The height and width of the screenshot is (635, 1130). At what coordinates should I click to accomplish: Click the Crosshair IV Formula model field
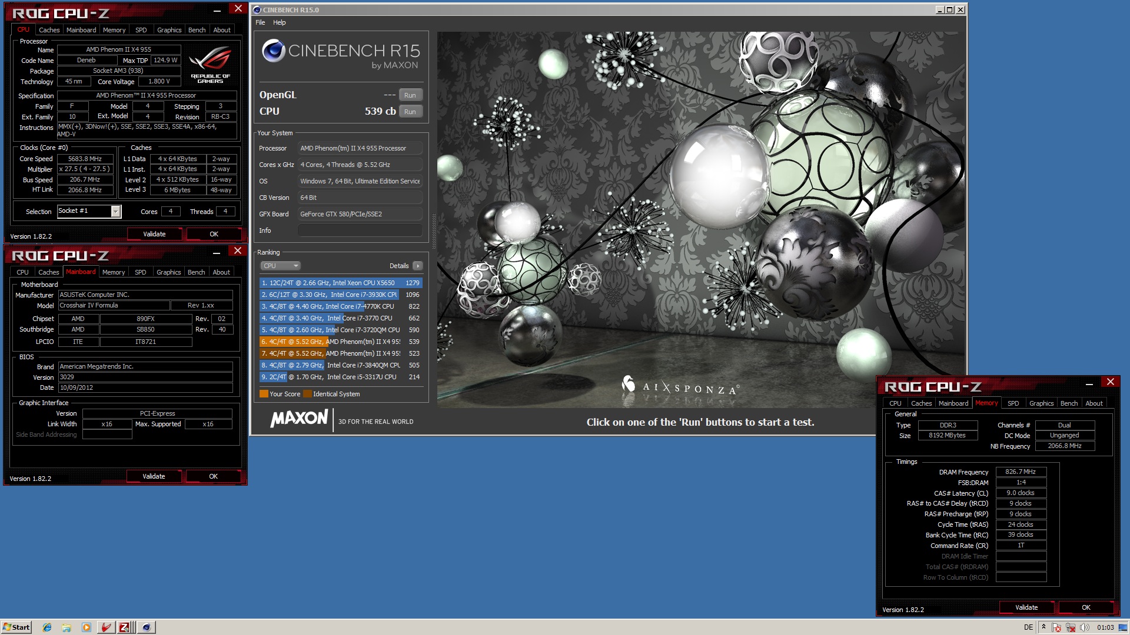(114, 306)
